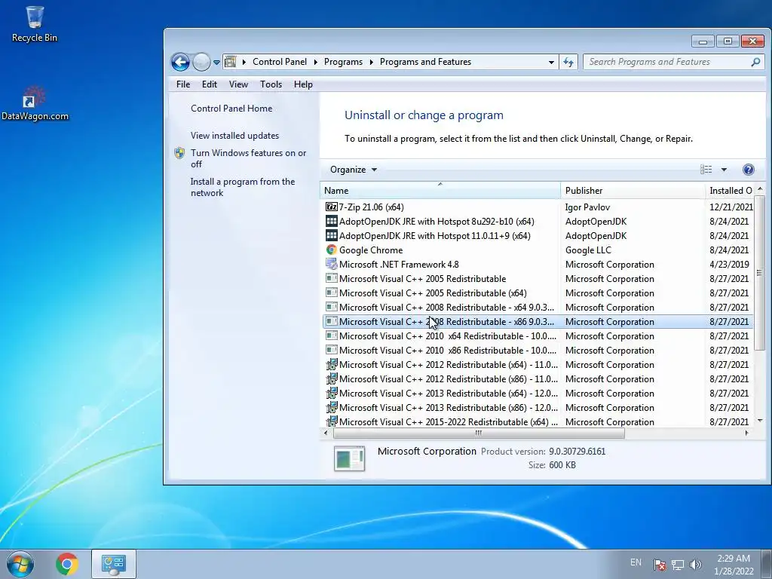Click the details pane program thumbnail
Image resolution: width=772 pixels, height=579 pixels.
(x=349, y=458)
